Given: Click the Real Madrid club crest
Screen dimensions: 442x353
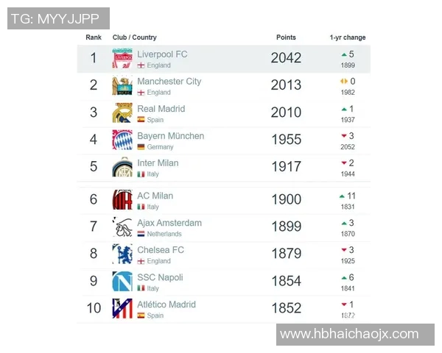Looking at the screenshot, I should [x=122, y=113].
